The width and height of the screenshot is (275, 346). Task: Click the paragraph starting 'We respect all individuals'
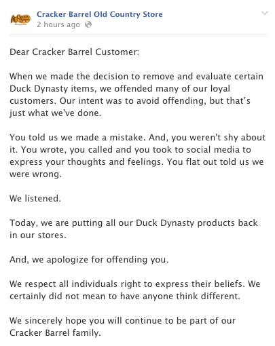(x=135, y=290)
